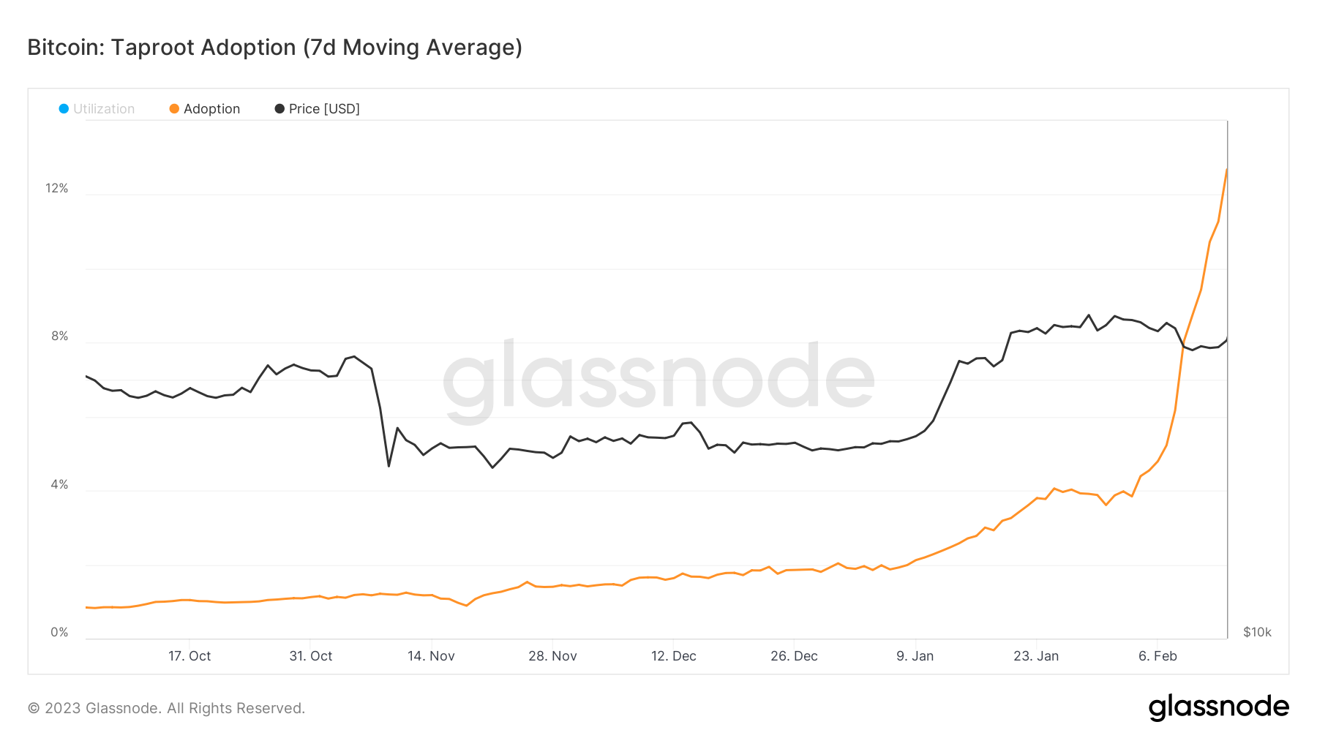Click the glassnode logo at bottom right
1317x741 pixels.
1218,707
